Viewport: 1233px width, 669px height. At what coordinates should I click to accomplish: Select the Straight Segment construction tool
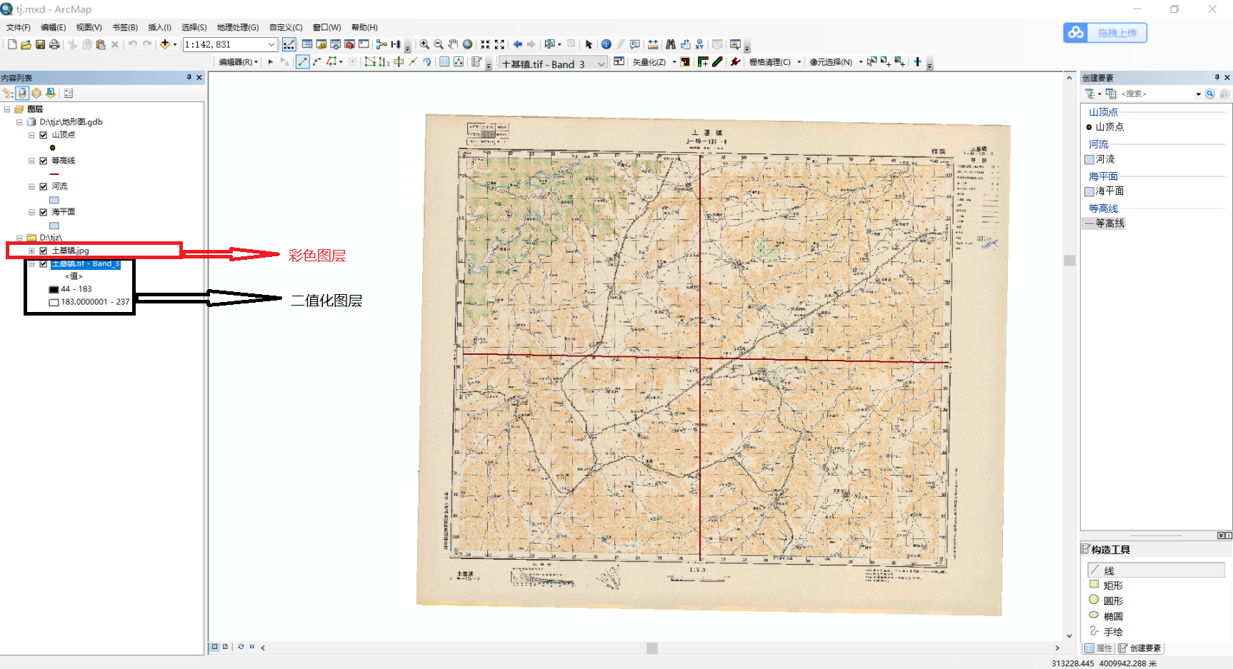click(303, 62)
